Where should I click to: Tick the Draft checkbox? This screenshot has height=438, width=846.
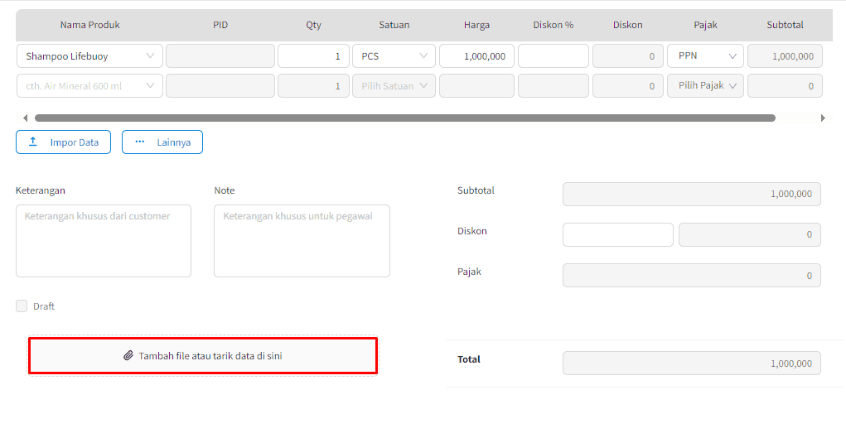[22, 306]
